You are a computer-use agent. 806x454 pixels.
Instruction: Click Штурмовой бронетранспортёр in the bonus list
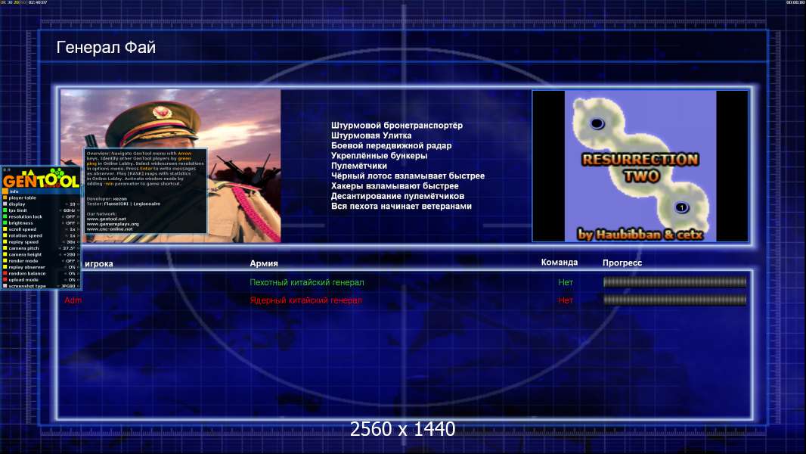(397, 126)
